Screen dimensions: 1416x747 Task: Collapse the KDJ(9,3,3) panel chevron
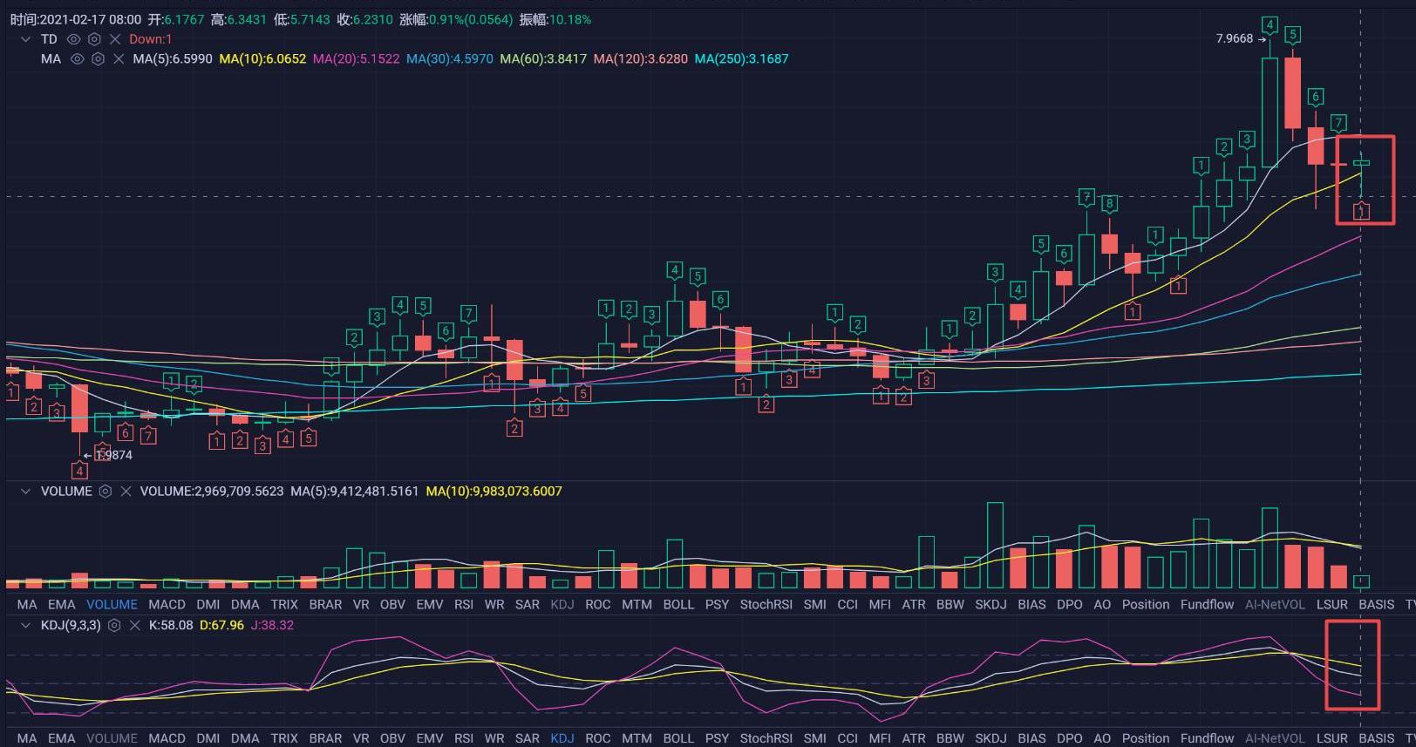coord(25,626)
